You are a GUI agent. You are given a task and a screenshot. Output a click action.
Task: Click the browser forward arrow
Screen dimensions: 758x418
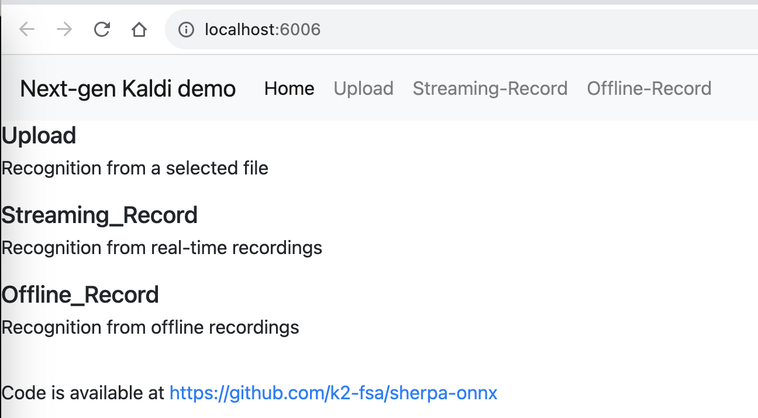[x=64, y=29]
